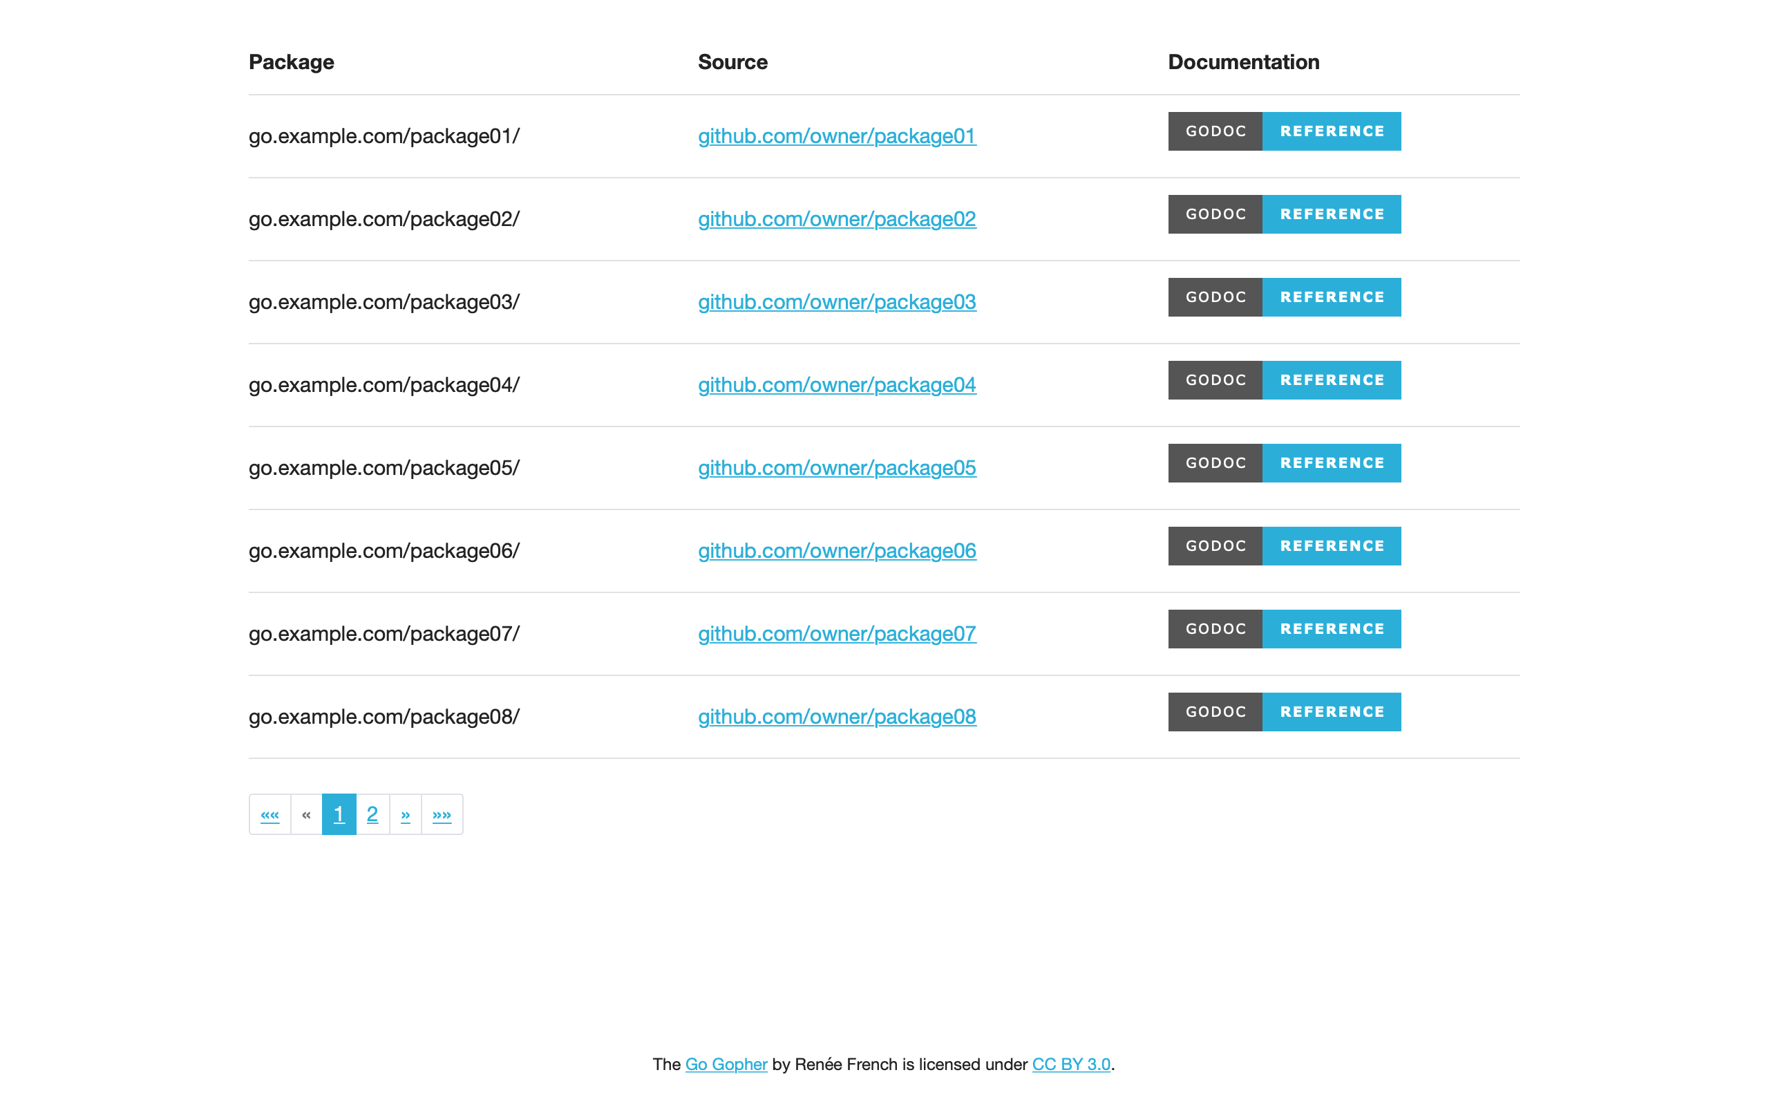The width and height of the screenshot is (1769, 1106).
Task: Click the github.com/owner/package08 link
Action: (836, 717)
